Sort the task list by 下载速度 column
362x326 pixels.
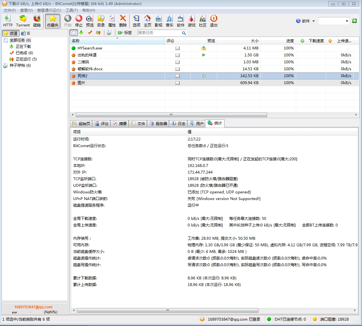311,41
